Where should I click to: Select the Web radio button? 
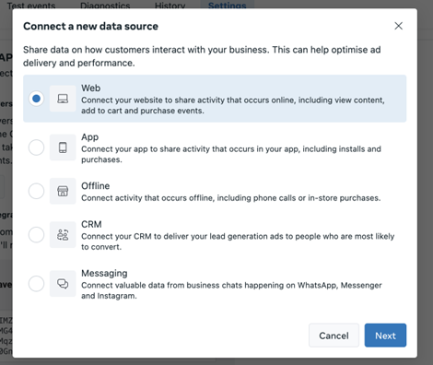36,99
